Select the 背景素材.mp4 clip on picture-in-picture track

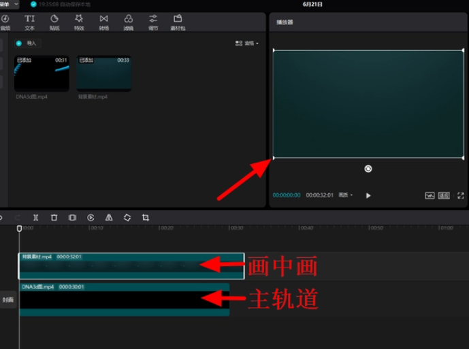131,266
